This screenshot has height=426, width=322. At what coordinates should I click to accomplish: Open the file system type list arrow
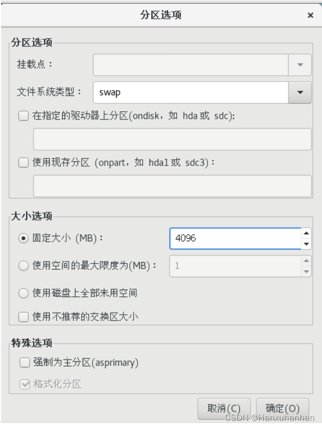click(299, 92)
